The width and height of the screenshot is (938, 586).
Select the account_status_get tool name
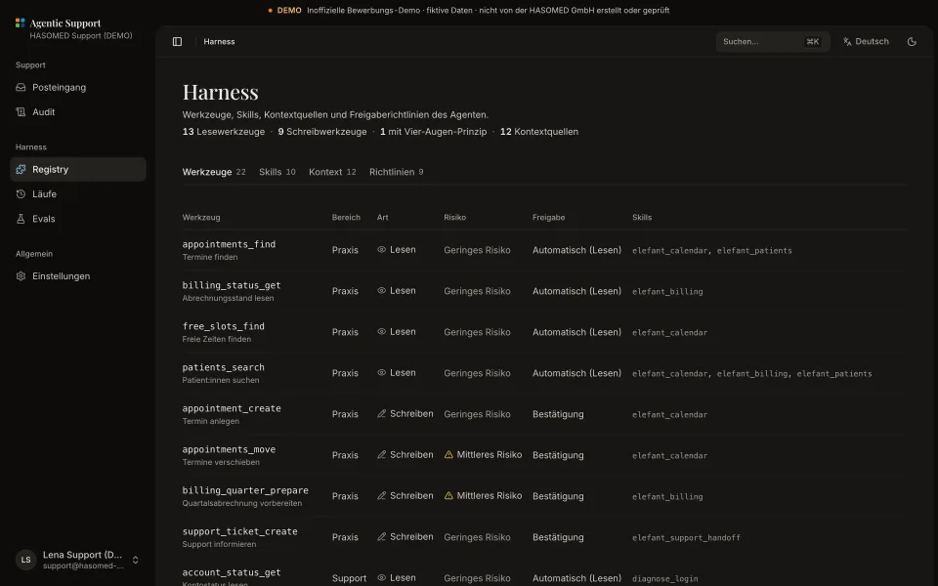click(232, 572)
